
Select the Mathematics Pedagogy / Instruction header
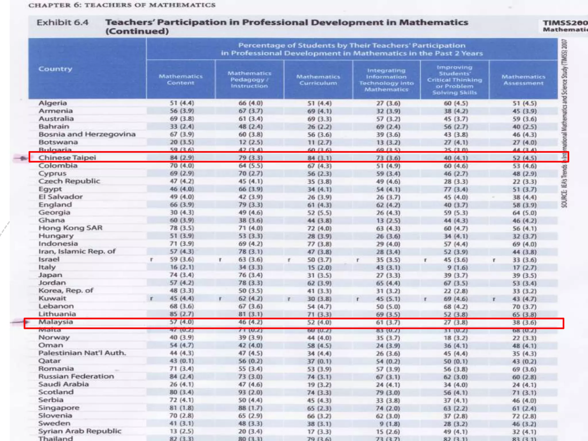tap(249, 80)
